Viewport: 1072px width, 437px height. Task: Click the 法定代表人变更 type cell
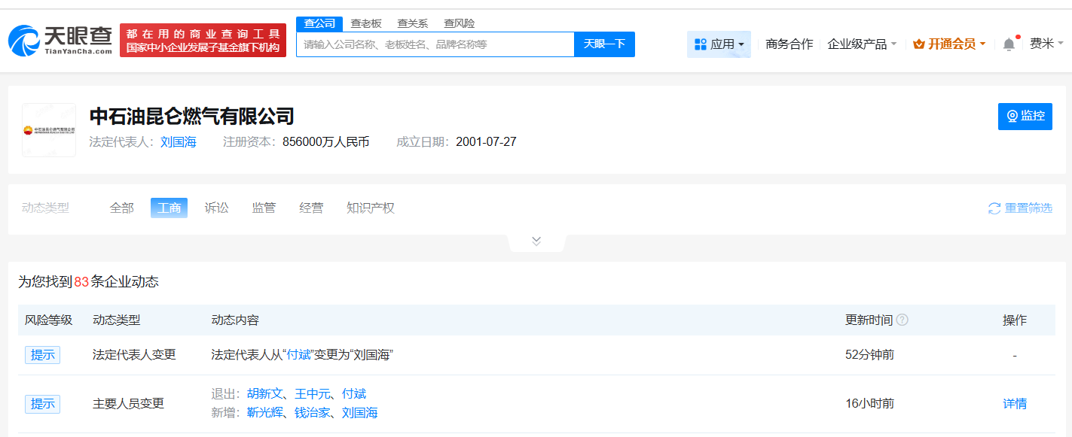(x=134, y=354)
